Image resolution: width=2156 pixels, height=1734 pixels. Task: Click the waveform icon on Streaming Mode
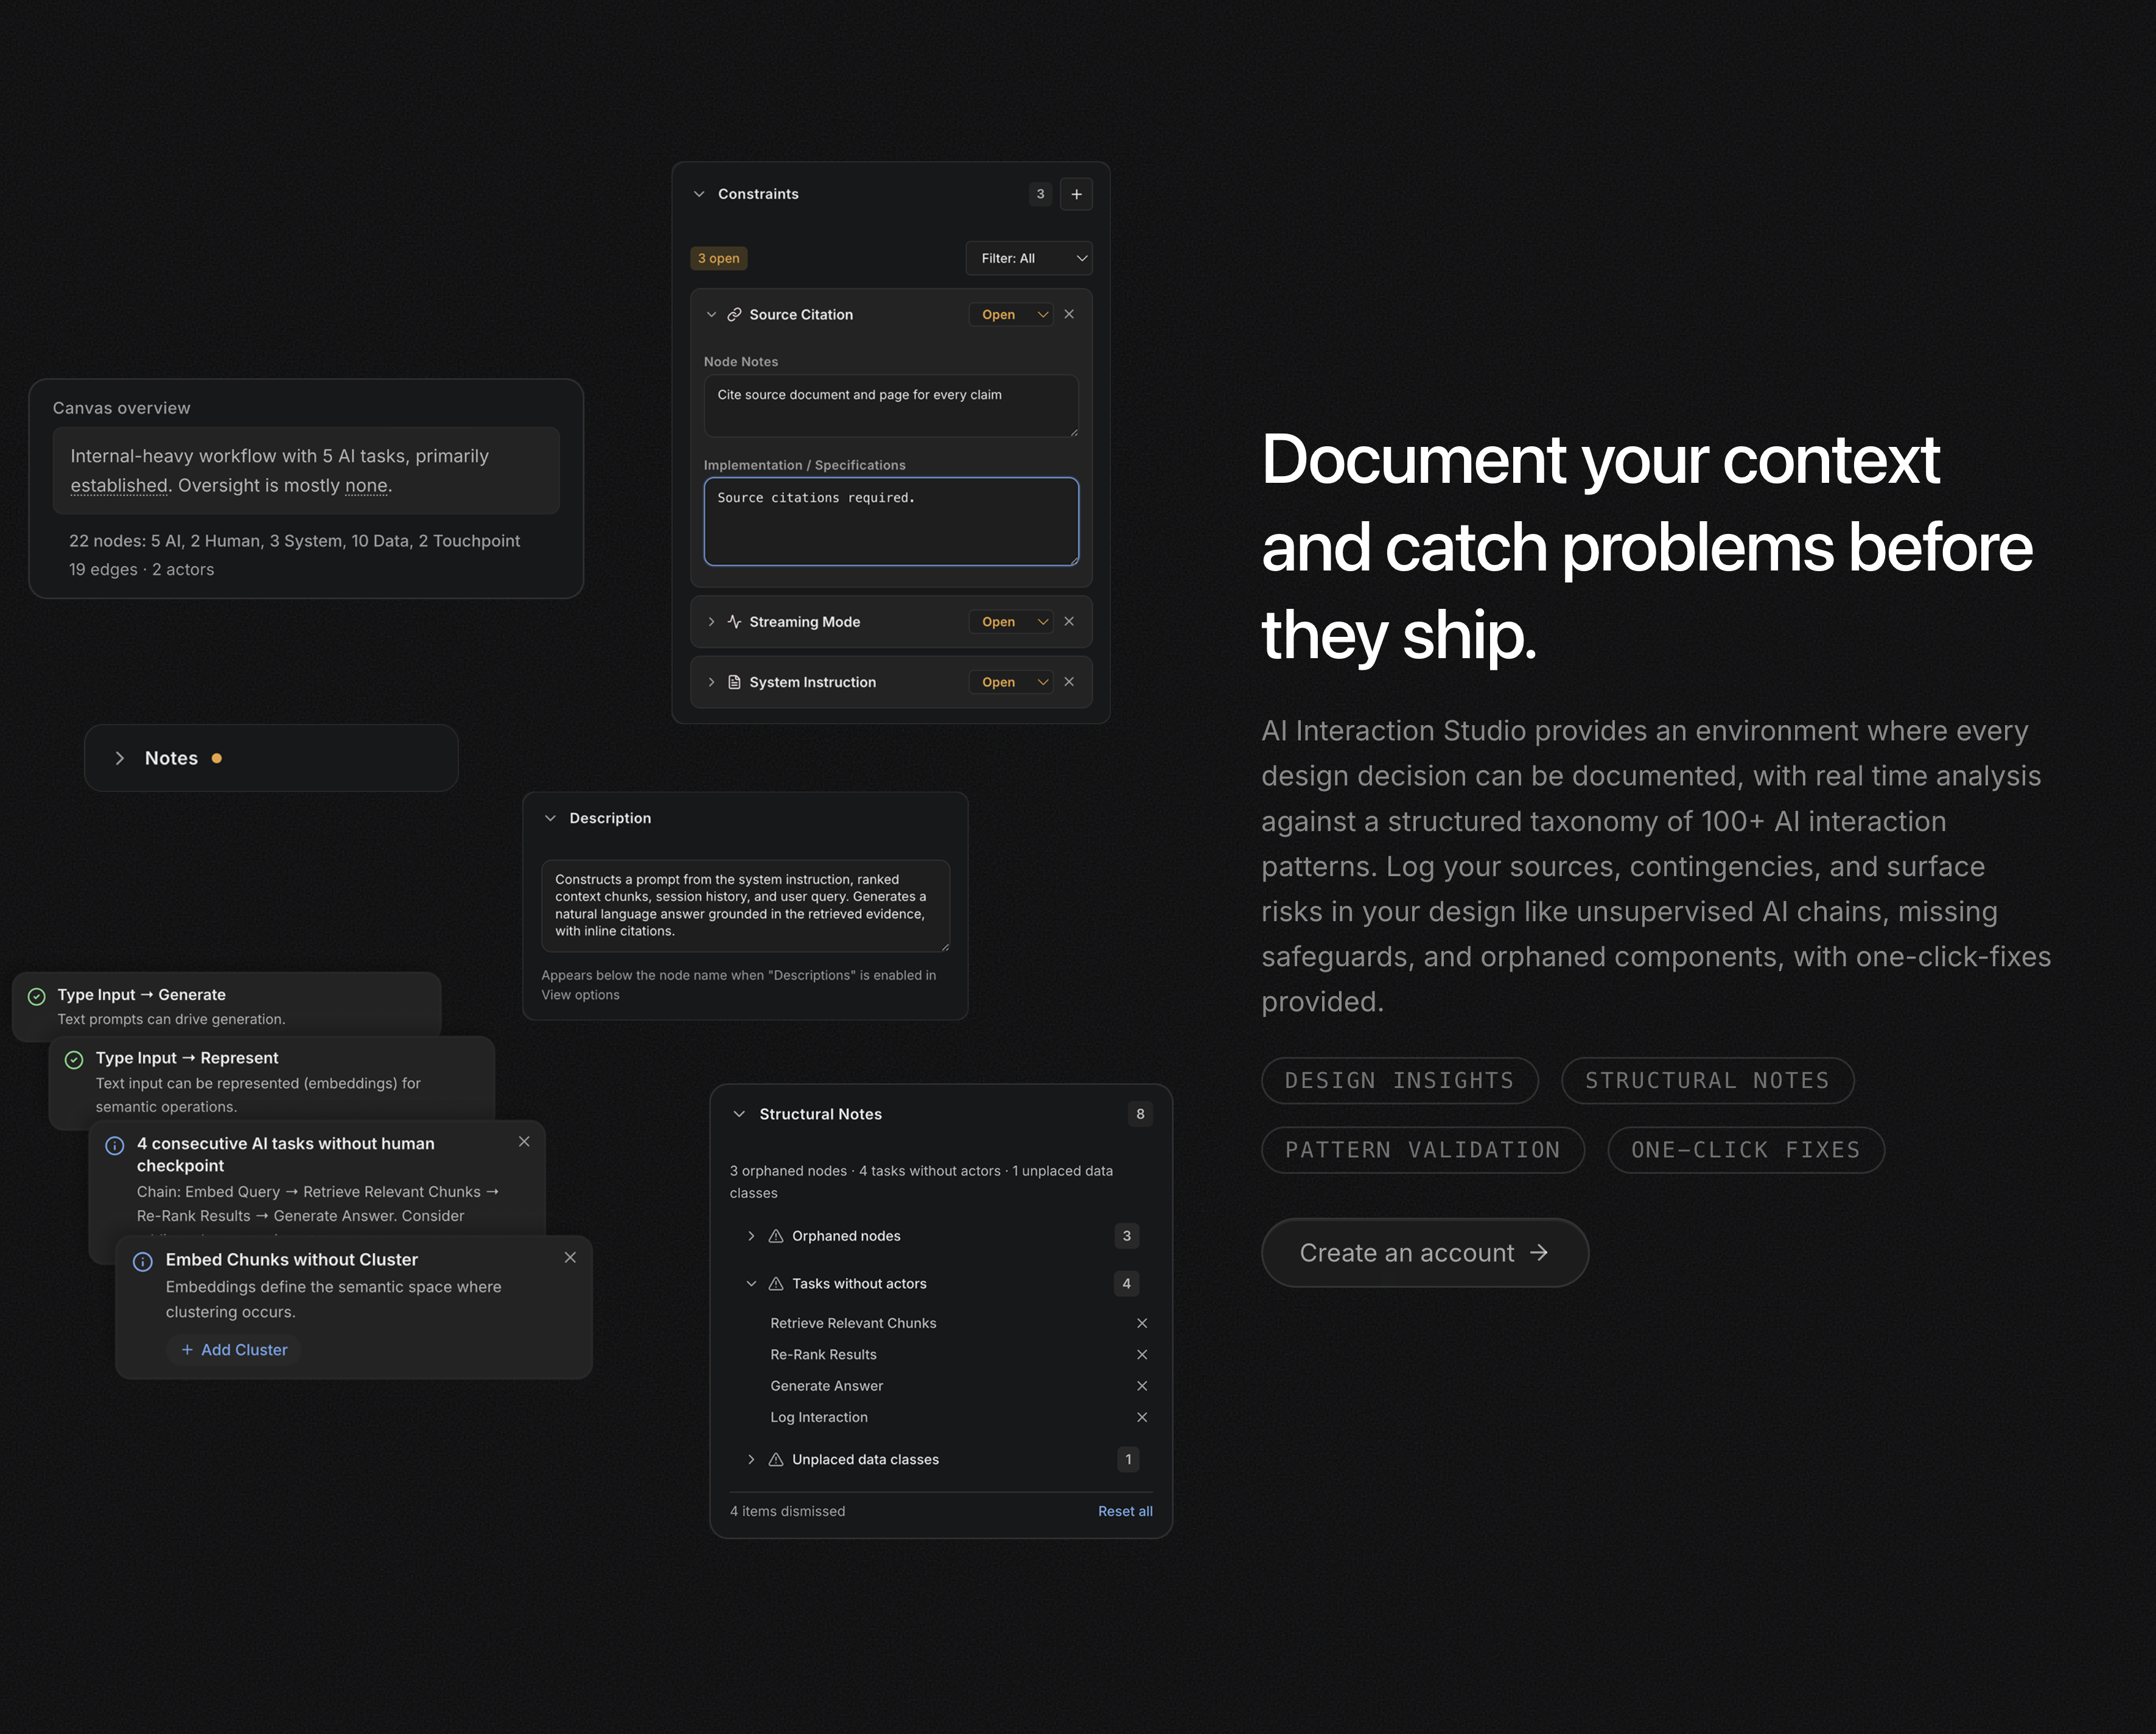click(x=735, y=621)
